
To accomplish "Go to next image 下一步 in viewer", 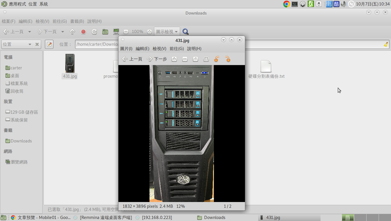I will [157, 59].
